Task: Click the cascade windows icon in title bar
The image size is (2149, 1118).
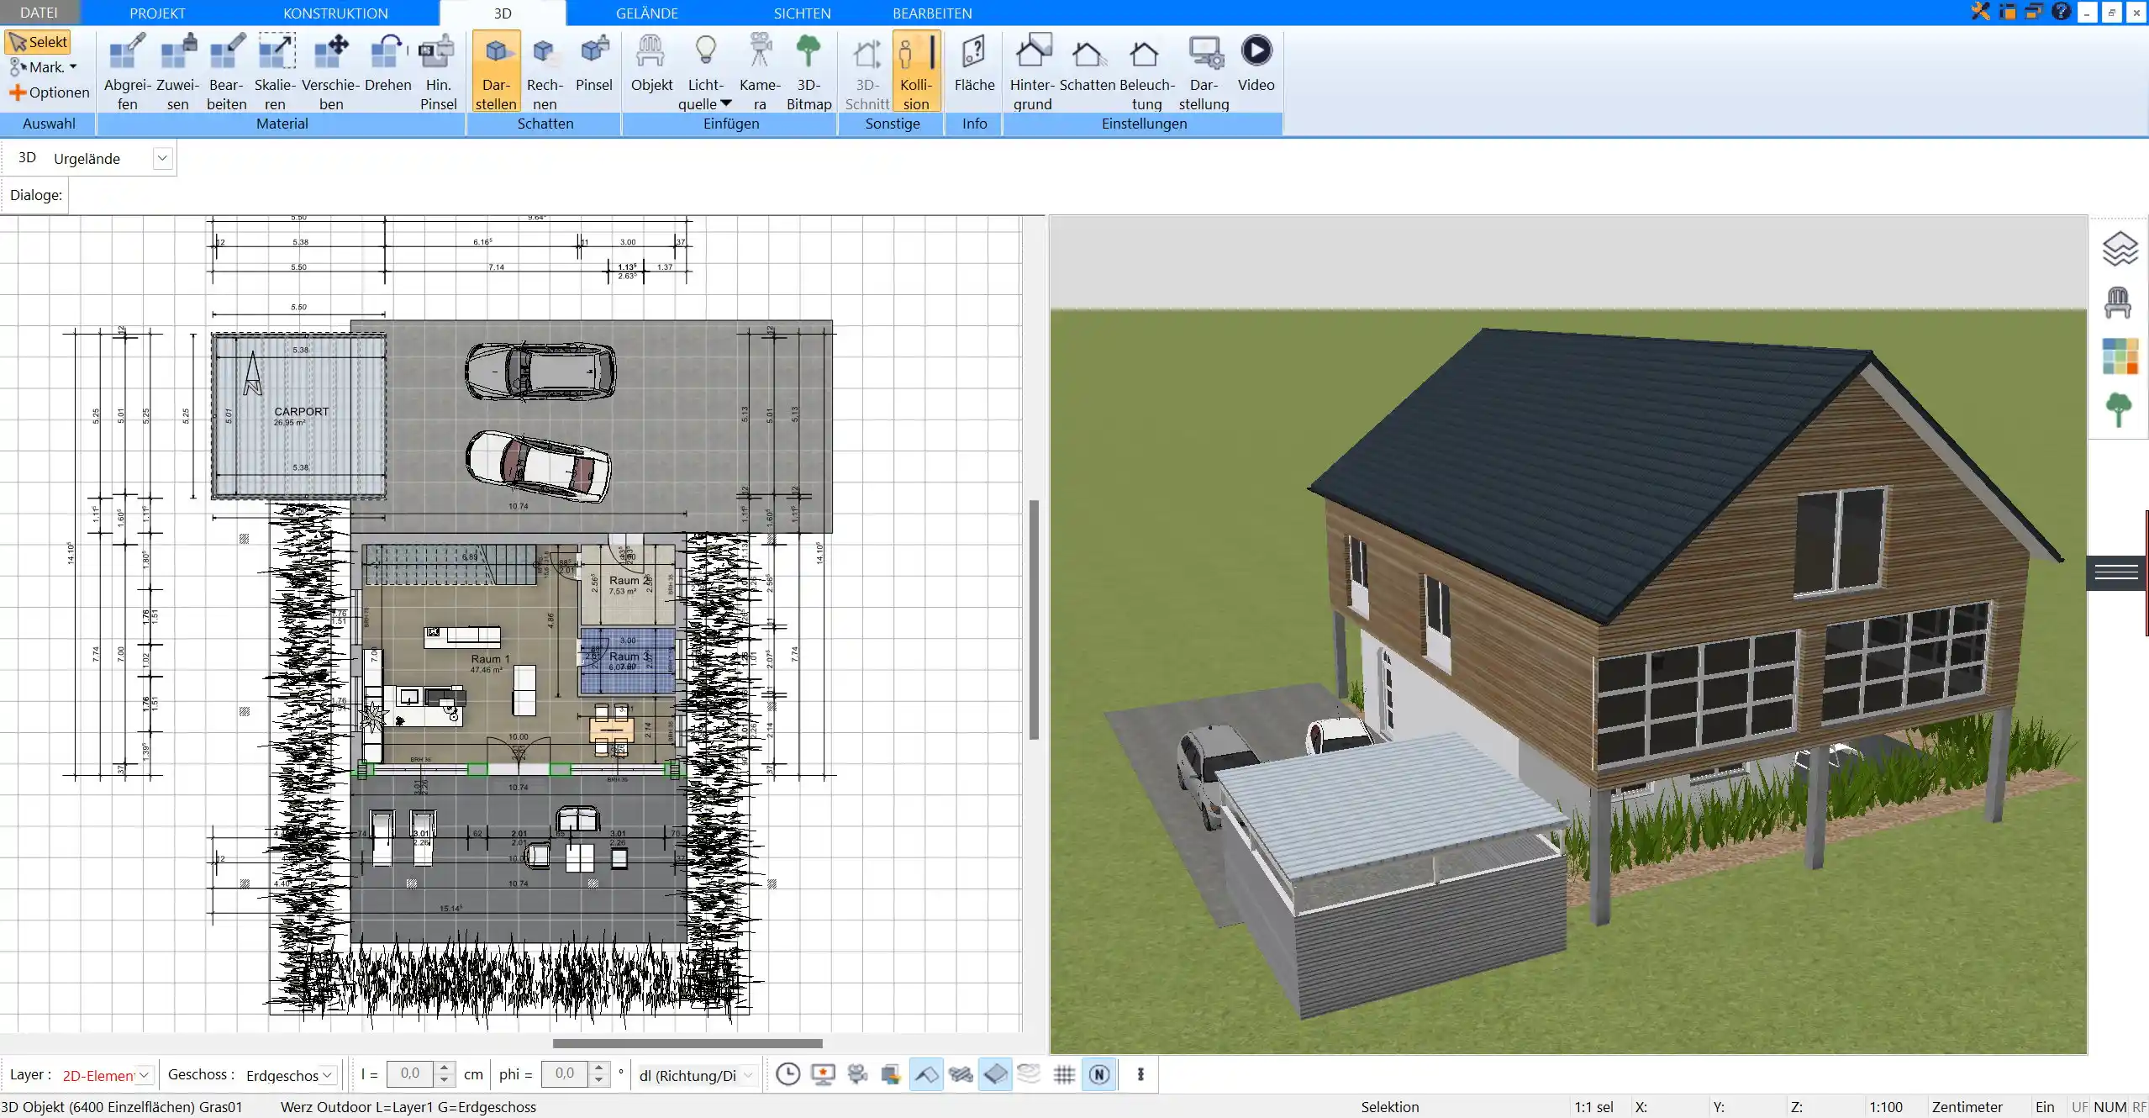Action: point(2034,12)
